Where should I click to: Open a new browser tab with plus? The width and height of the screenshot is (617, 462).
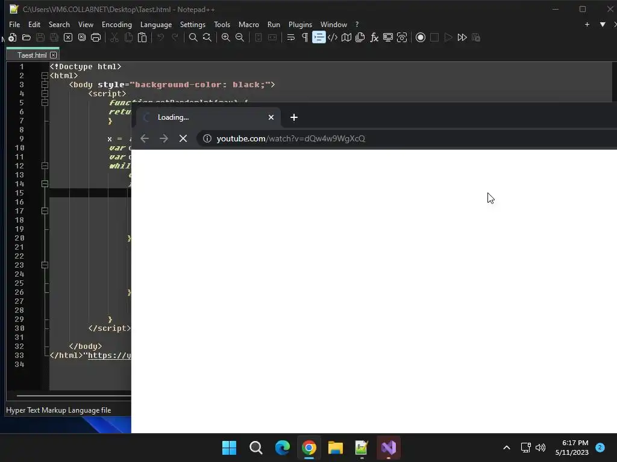294,117
